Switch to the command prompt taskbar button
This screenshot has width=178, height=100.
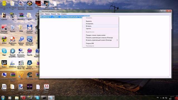44,98
